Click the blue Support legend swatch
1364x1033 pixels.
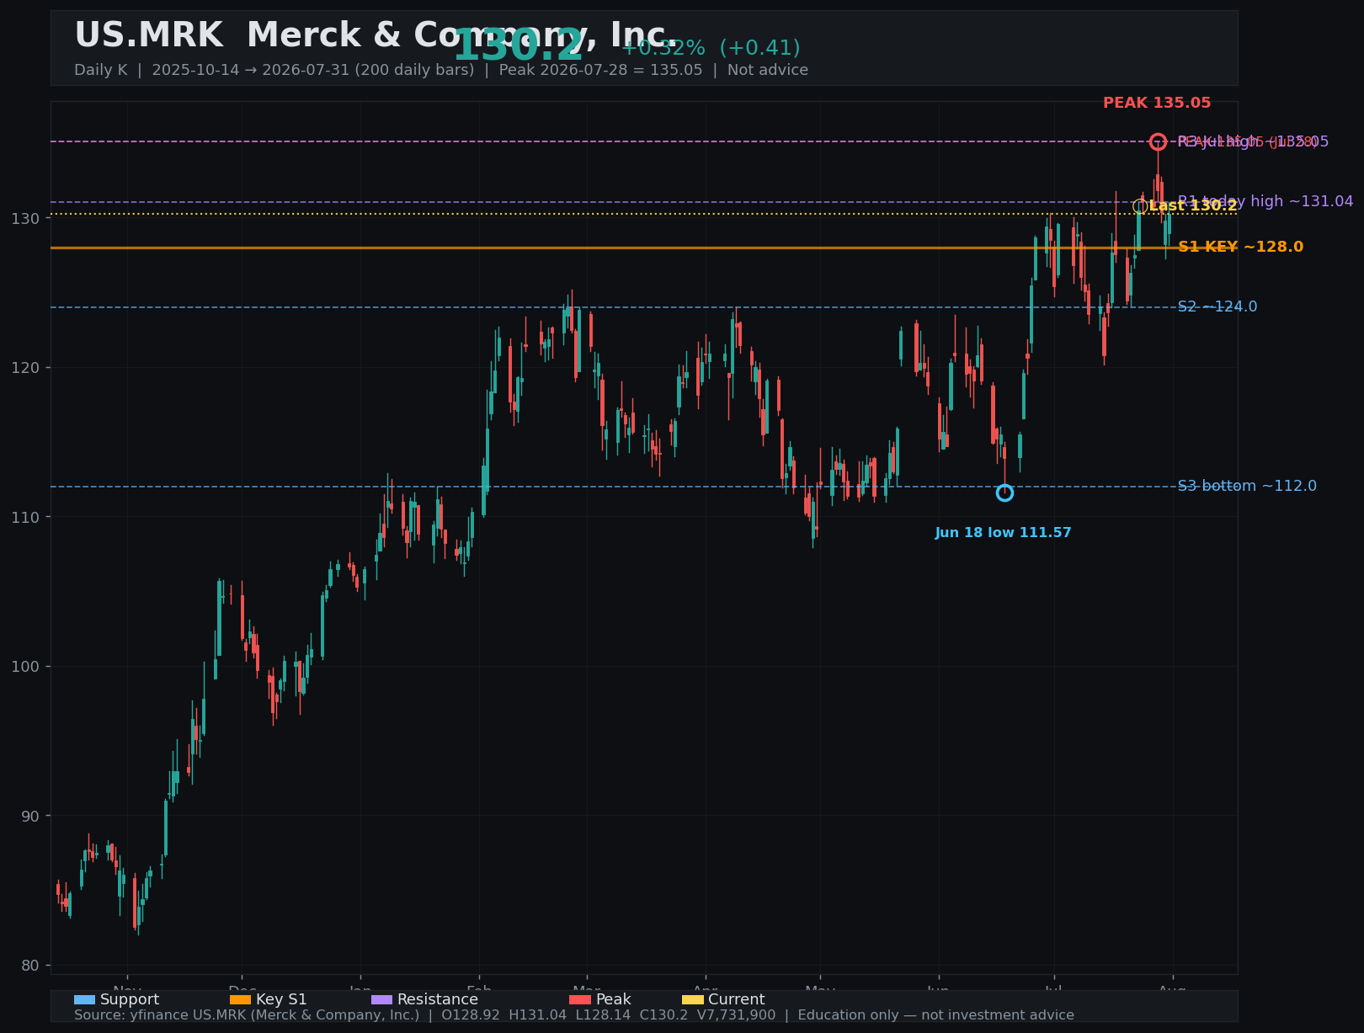(84, 1000)
